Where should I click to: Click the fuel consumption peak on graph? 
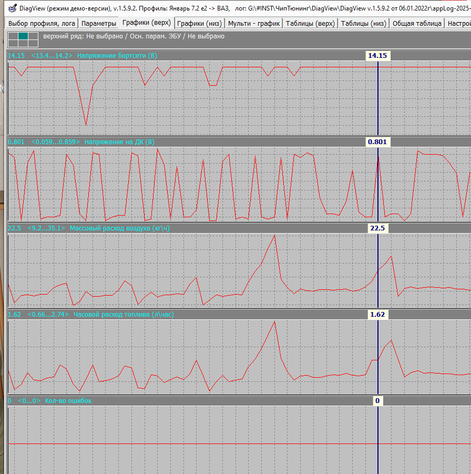274,322
